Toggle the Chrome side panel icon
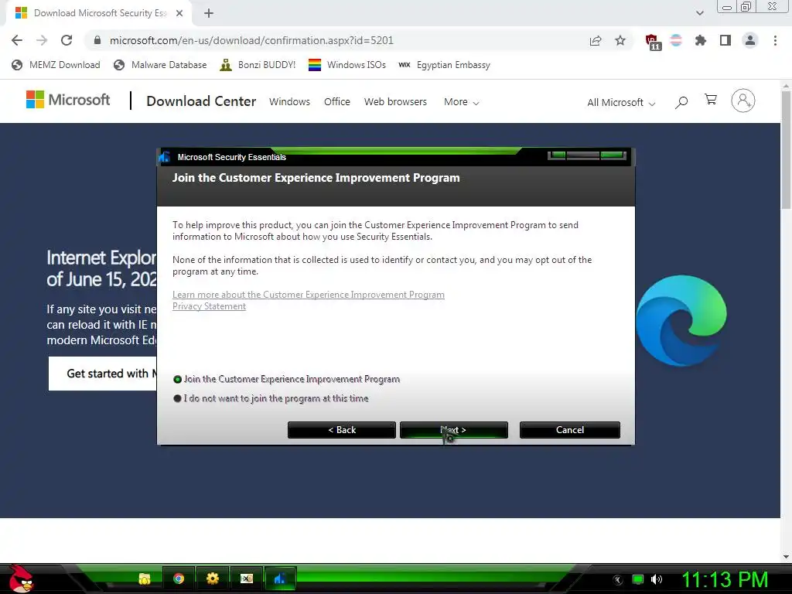The image size is (792, 594). [725, 40]
